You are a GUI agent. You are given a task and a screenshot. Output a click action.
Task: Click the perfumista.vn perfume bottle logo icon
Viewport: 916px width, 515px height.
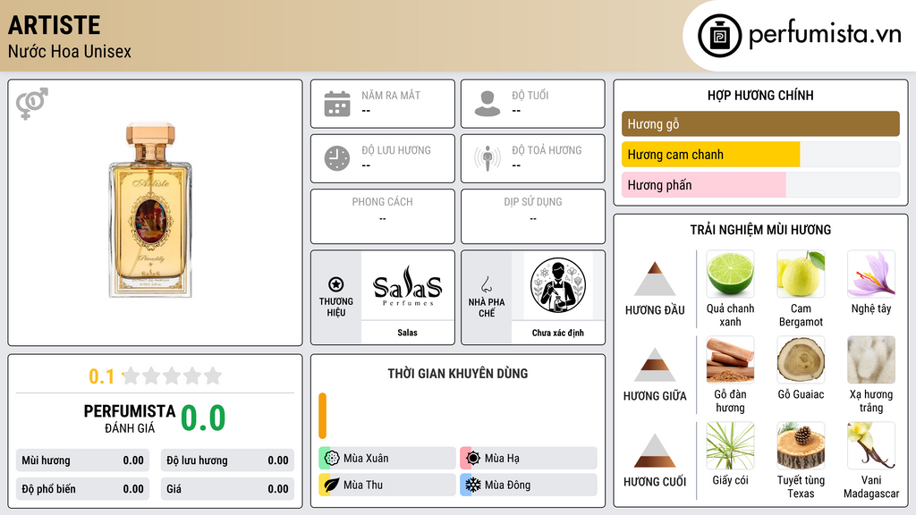click(x=719, y=36)
